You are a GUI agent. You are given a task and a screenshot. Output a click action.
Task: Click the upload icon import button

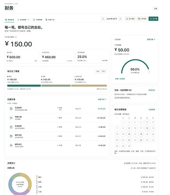click(130, 19)
